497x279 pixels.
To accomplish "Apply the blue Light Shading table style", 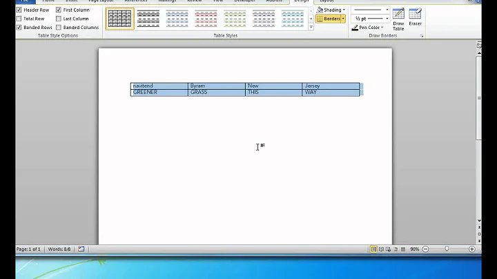I will [177, 19].
